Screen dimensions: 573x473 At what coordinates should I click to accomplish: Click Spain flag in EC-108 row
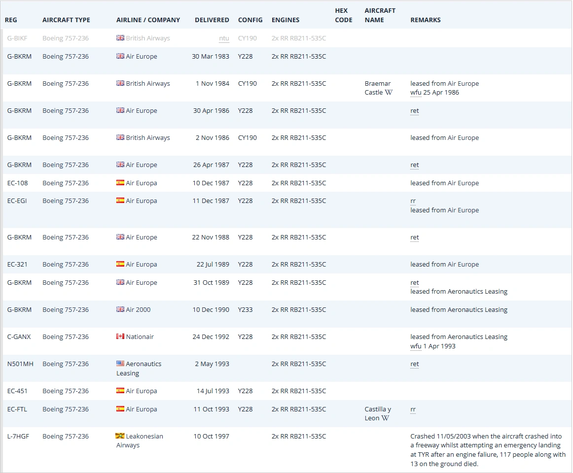(120, 183)
